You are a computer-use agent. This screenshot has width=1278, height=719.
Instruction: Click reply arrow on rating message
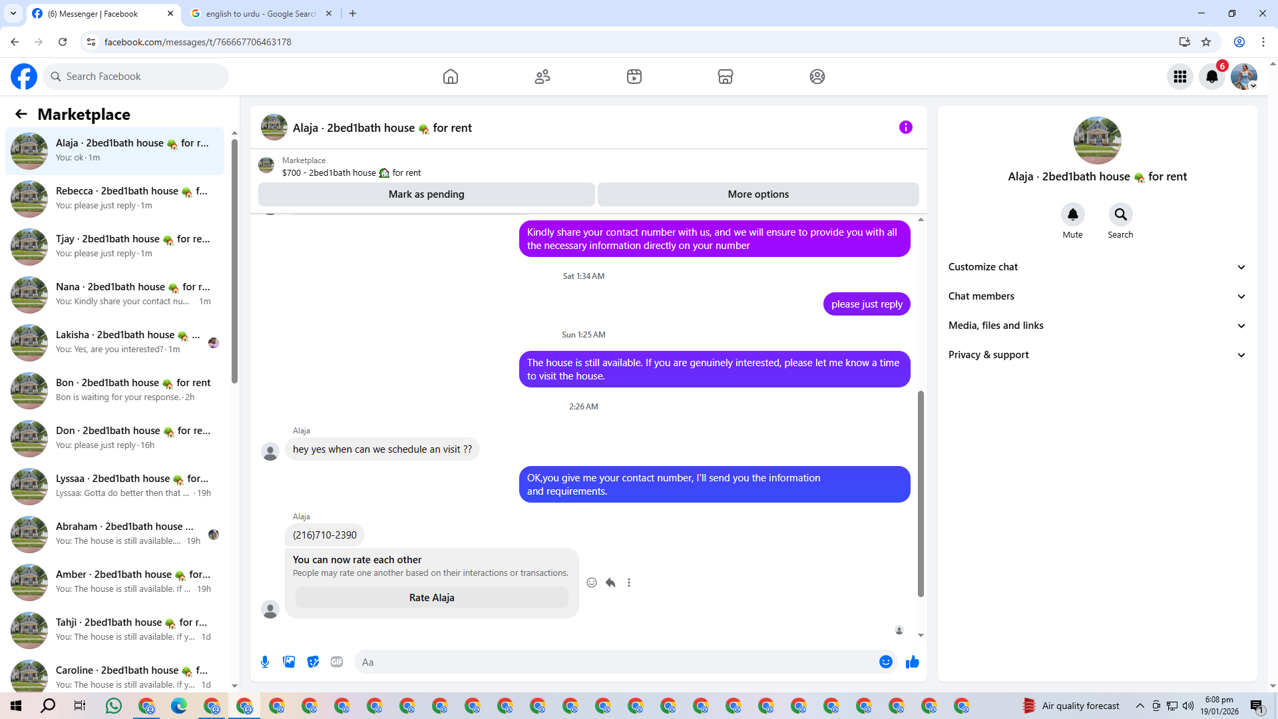coord(610,583)
